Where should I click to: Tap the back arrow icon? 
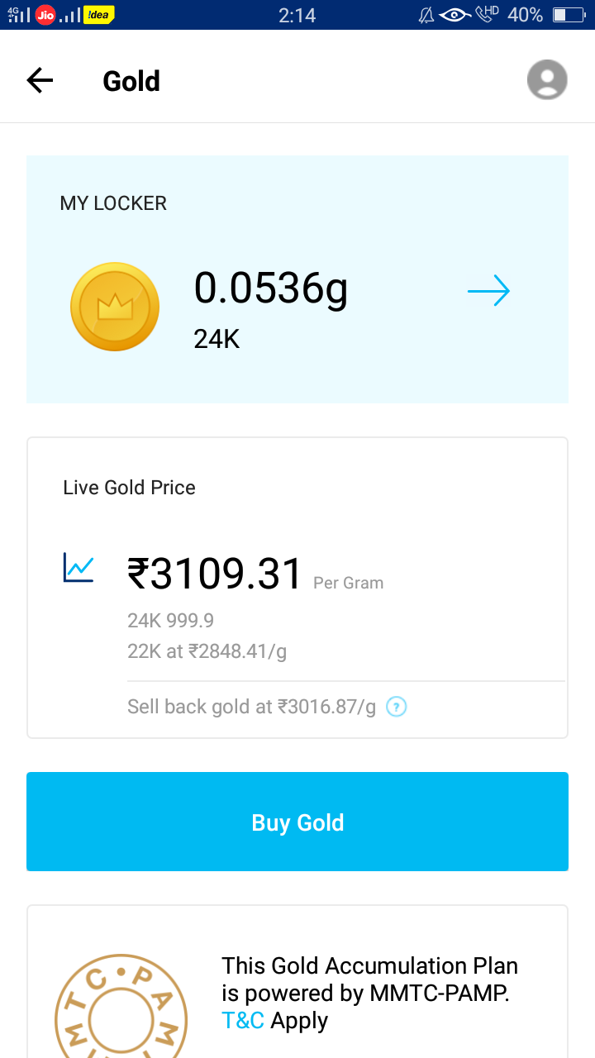click(x=40, y=80)
